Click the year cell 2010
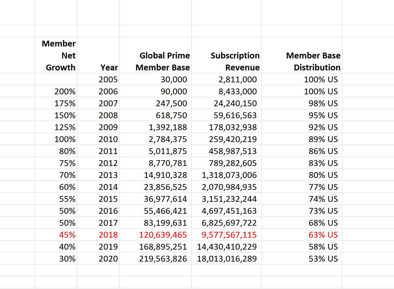The height and width of the screenshot is (289, 394). [98, 139]
